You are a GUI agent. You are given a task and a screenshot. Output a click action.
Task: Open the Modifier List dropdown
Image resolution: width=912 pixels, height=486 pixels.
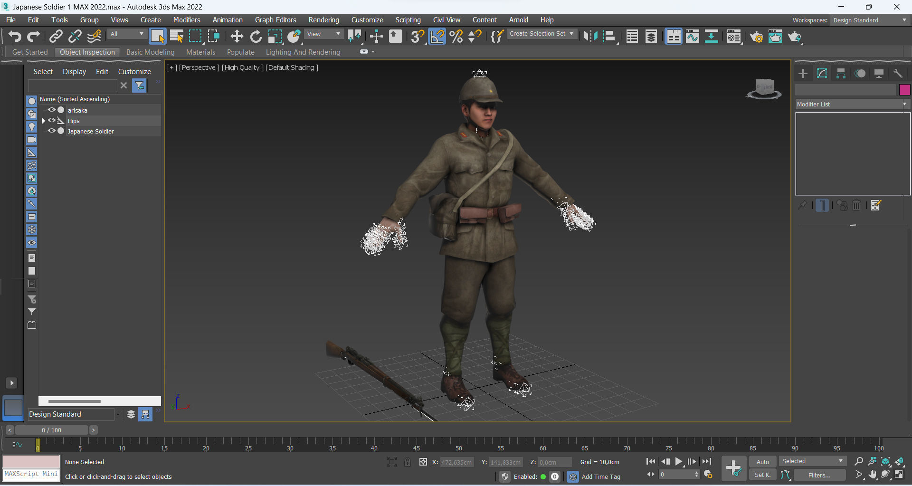click(x=852, y=104)
